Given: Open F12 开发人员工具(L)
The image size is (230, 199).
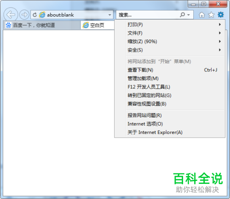Looking at the screenshot, I should (x=170, y=87).
